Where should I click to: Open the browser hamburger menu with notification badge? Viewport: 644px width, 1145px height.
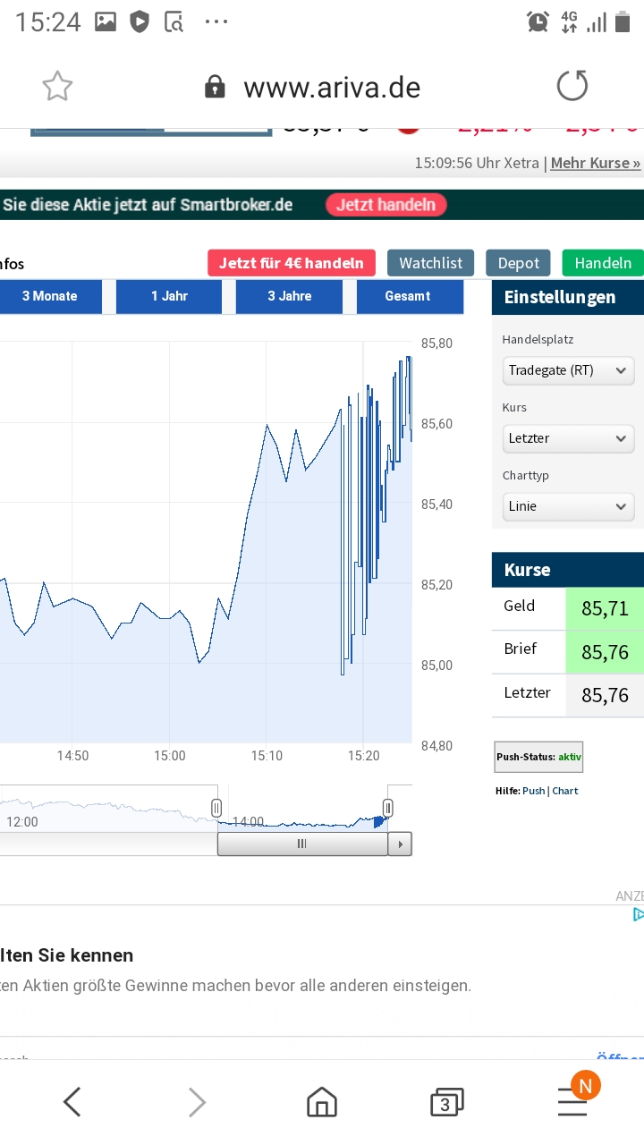(572, 1101)
